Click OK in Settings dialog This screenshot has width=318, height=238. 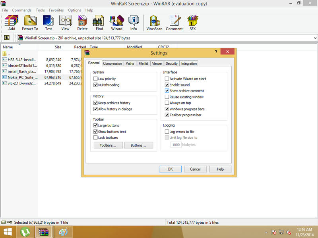click(x=170, y=169)
